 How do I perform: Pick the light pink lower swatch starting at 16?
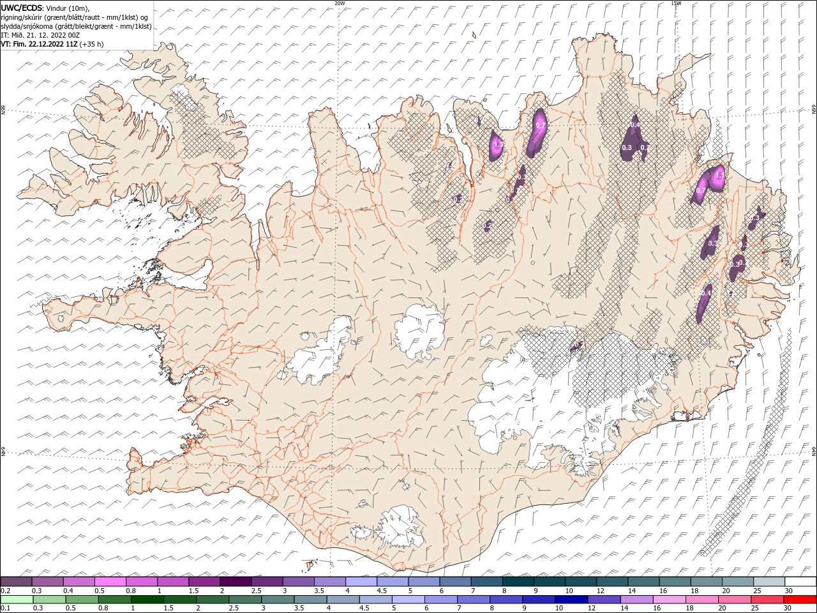point(670,600)
